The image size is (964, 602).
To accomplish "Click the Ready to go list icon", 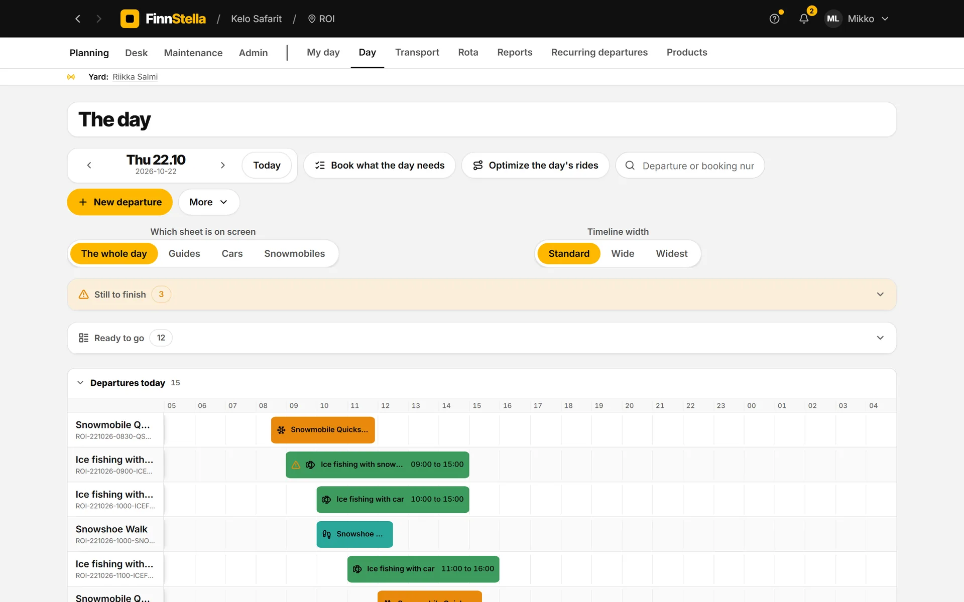I will pyautogui.click(x=84, y=338).
